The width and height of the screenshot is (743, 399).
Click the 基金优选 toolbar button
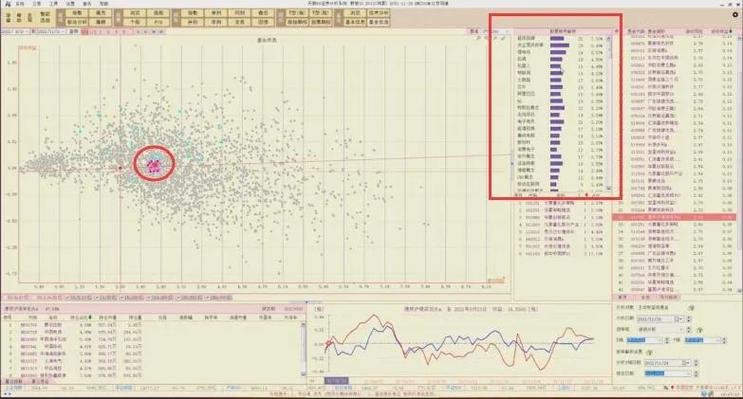[x=378, y=22]
